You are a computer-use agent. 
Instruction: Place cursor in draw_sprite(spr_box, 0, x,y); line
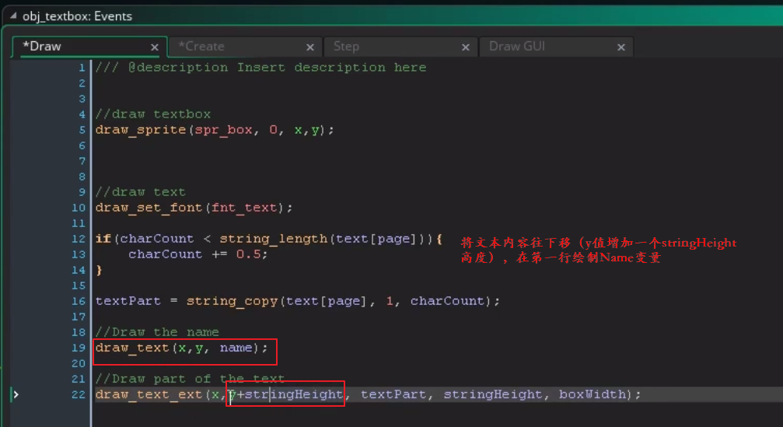tap(215, 130)
